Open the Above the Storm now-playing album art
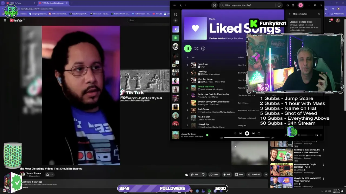The width and height of the screenshot is (346, 194). [175, 135]
